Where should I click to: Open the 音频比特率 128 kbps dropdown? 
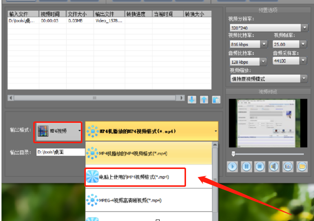pos(263,62)
